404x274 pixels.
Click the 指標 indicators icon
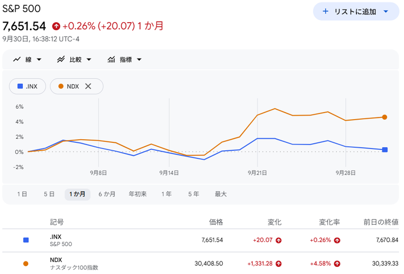coord(111,60)
